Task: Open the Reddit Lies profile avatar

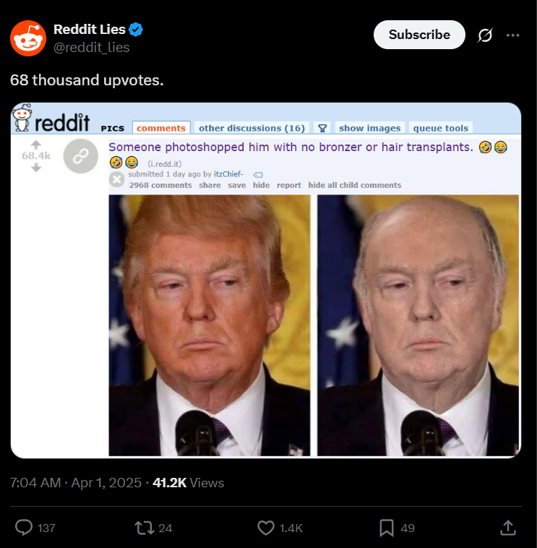Action: coord(28,38)
